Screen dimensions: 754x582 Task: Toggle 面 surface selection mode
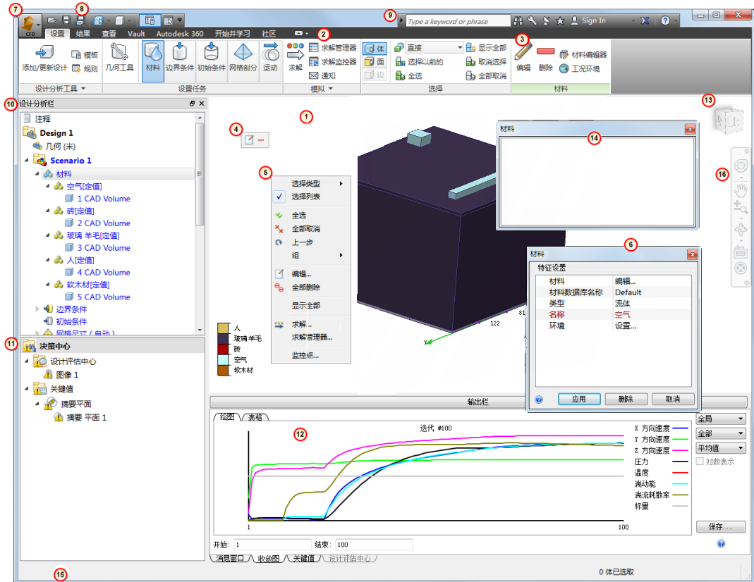coord(375,61)
